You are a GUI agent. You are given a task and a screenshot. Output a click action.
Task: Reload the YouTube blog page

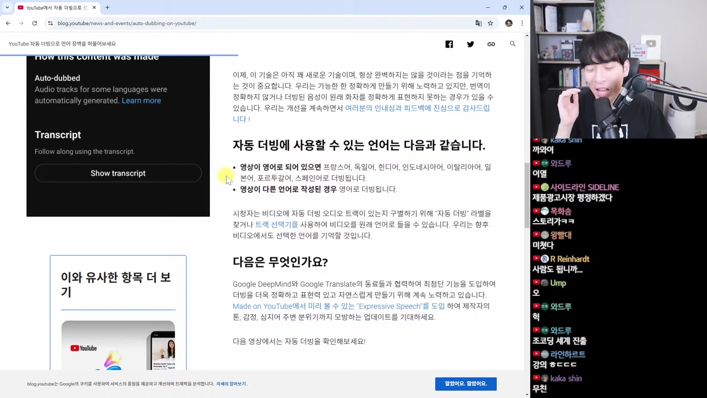(35, 23)
